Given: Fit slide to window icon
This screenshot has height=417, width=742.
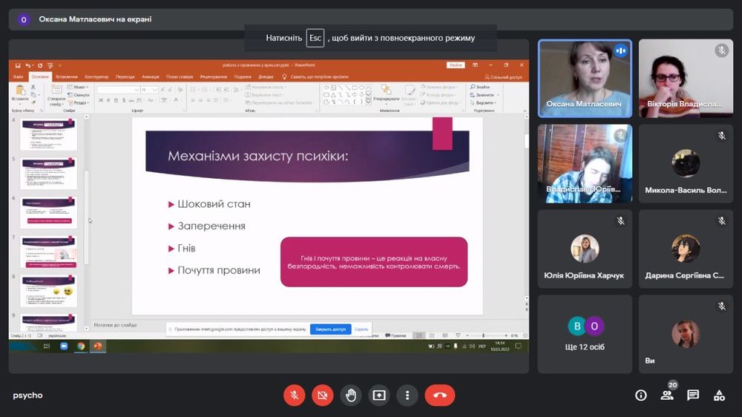Looking at the screenshot, I should (x=525, y=335).
